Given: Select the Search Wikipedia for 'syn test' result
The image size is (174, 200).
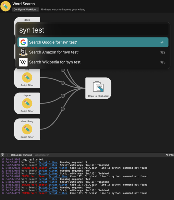Looking at the screenshot, I should [x=93, y=62].
